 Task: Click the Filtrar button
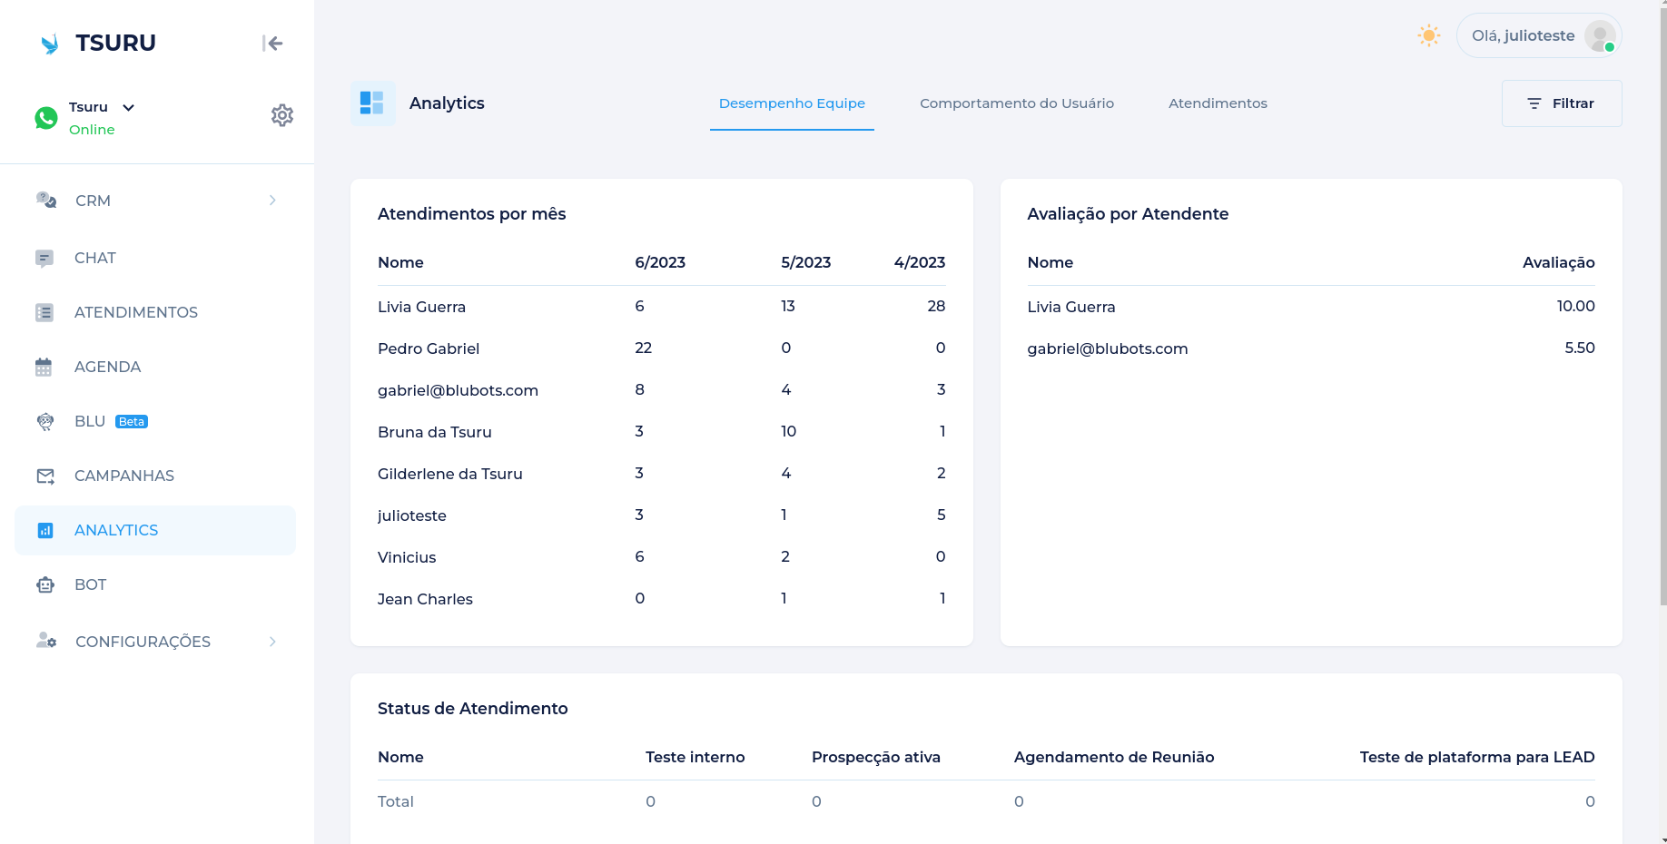coord(1561,103)
